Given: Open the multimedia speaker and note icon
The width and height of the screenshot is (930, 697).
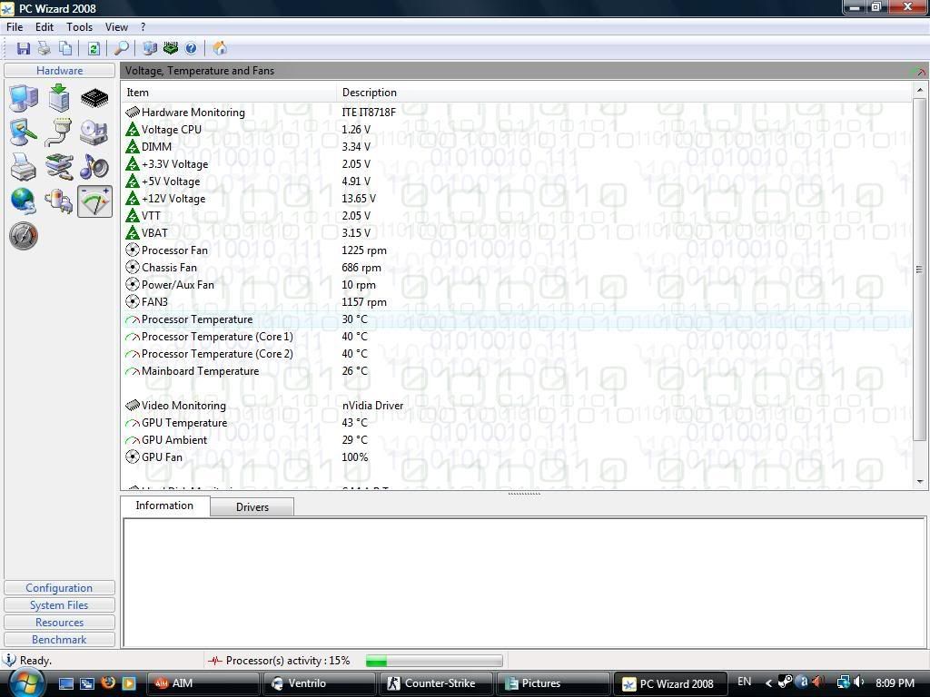Looking at the screenshot, I should tap(94, 167).
